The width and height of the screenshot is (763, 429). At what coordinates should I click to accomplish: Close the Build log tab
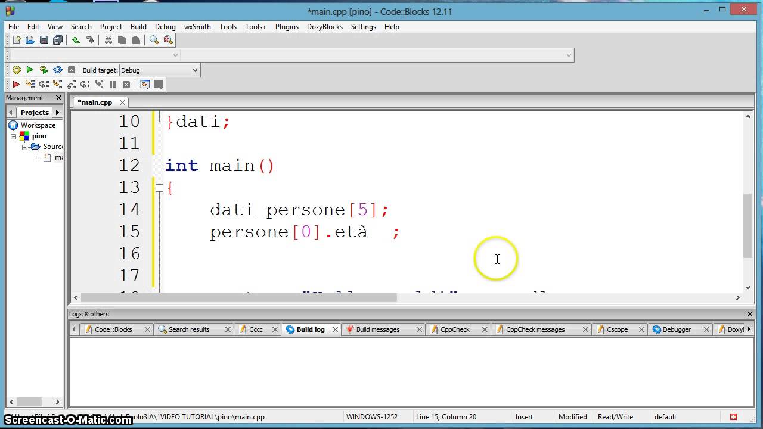coord(335,329)
